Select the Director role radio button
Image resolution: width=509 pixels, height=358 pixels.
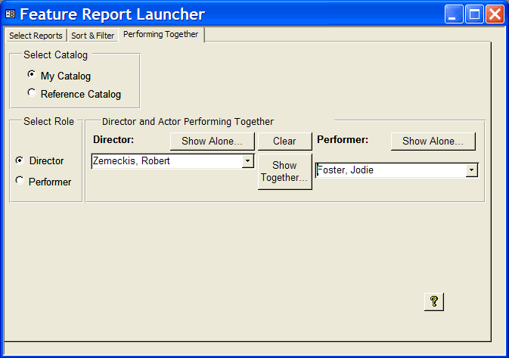click(x=20, y=160)
